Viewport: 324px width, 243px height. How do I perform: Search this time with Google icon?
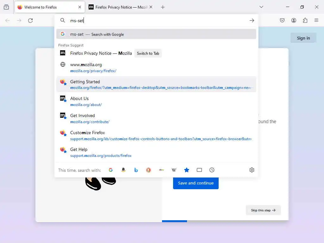pos(111,170)
